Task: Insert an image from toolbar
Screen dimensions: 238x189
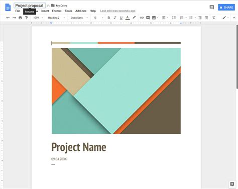Action: [154, 18]
